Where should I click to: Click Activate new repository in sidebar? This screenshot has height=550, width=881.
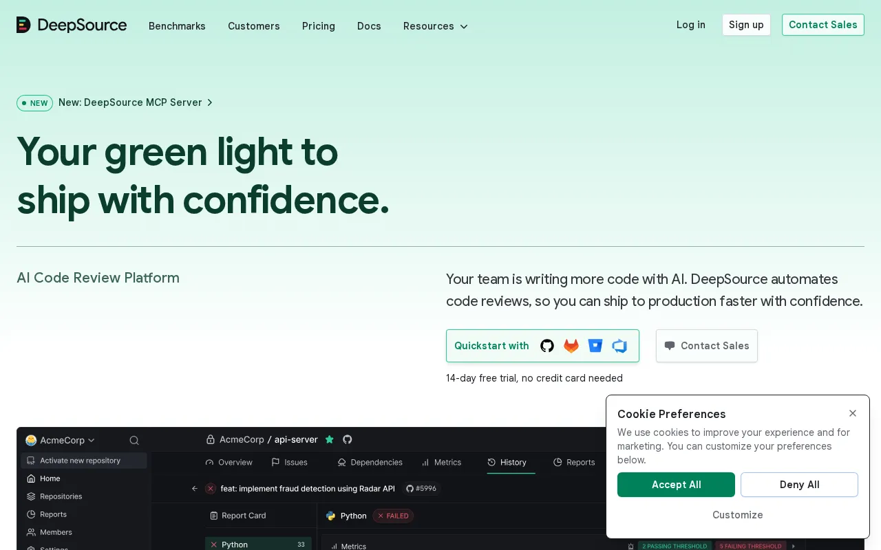point(83,461)
